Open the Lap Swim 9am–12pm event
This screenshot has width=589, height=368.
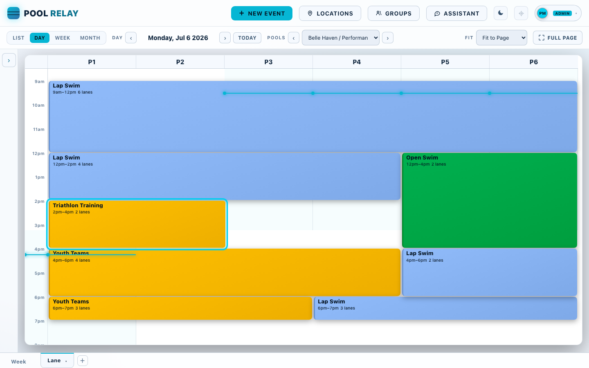[313, 117]
